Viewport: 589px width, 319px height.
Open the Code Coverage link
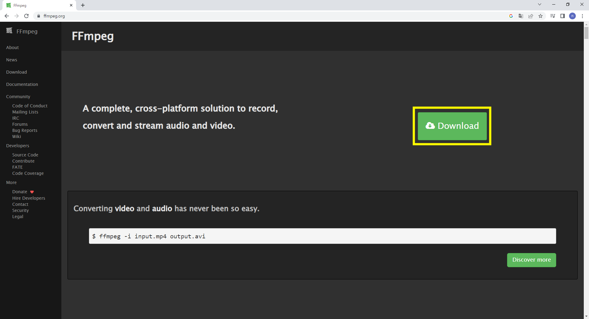[x=28, y=173]
